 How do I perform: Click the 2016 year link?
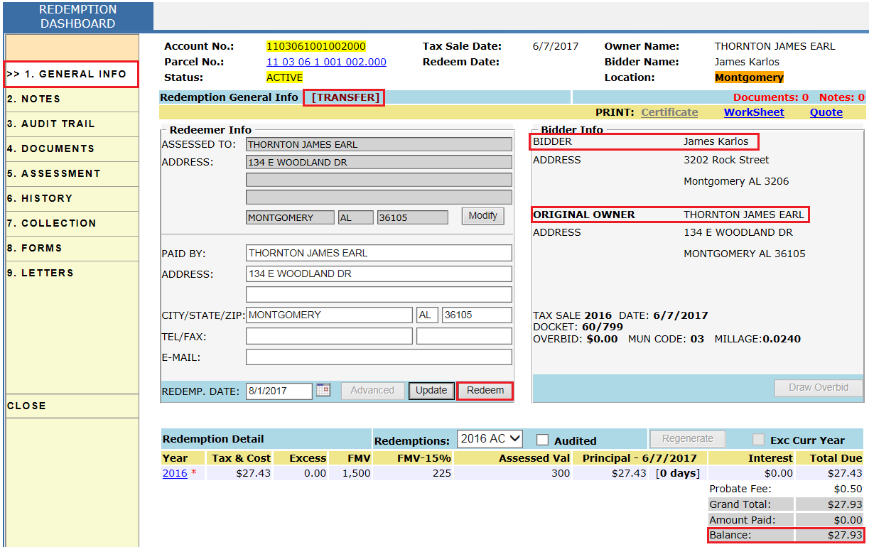pyautogui.click(x=175, y=473)
